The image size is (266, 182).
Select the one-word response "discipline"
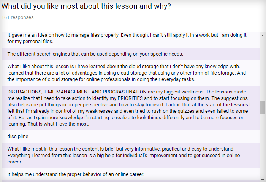130,136
